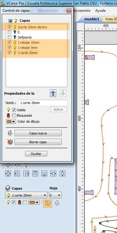Click the Capa nueva button

[x=38, y=133]
